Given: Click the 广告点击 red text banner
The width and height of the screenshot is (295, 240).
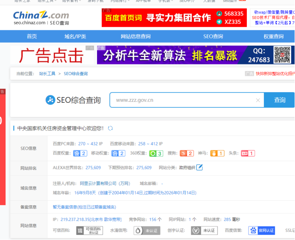Looking at the screenshot, I should pos(51,55).
